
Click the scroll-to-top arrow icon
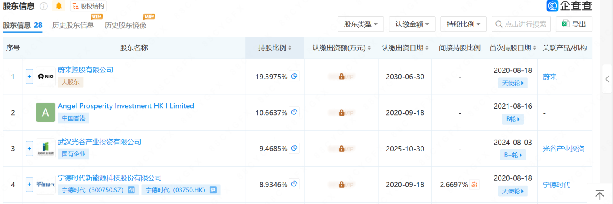(600, 195)
